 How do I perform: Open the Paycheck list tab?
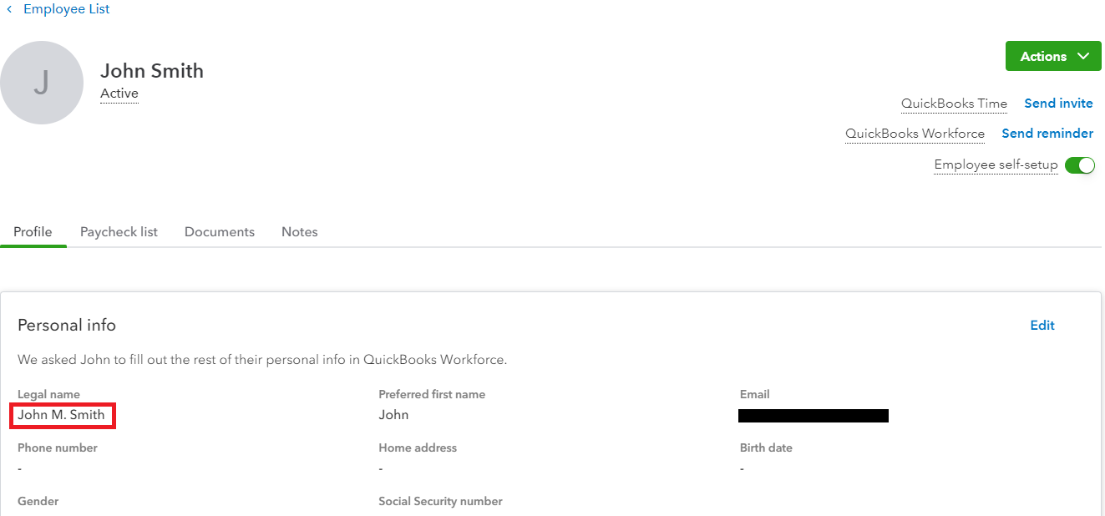(x=119, y=232)
